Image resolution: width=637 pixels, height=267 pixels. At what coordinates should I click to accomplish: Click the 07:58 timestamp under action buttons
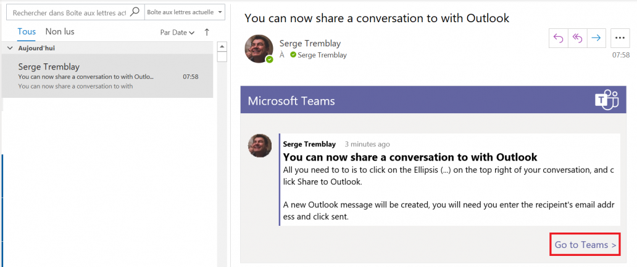(621, 55)
